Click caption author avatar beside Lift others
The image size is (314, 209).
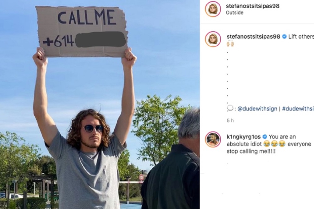coord(213,39)
